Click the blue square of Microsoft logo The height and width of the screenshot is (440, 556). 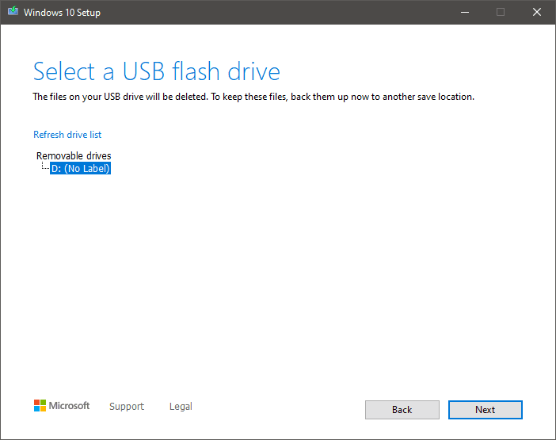click(x=37, y=409)
